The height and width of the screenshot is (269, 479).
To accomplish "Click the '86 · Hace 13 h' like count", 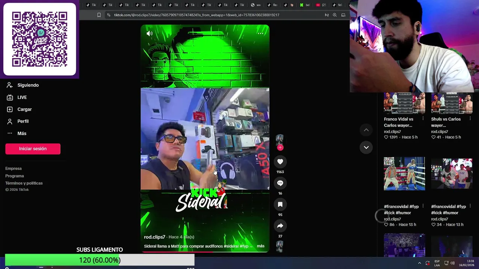I will click(400, 225).
